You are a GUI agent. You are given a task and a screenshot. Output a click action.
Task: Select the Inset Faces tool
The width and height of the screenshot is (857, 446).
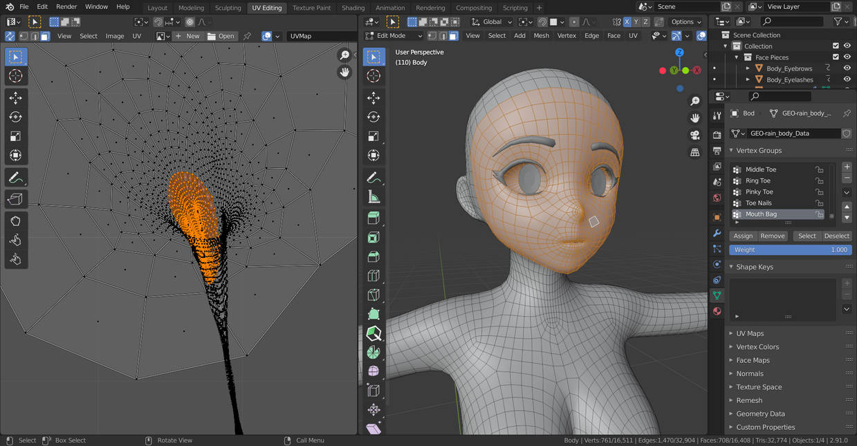pyautogui.click(x=374, y=238)
